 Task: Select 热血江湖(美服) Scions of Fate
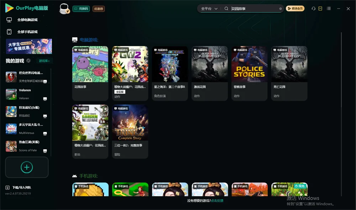[27, 146]
